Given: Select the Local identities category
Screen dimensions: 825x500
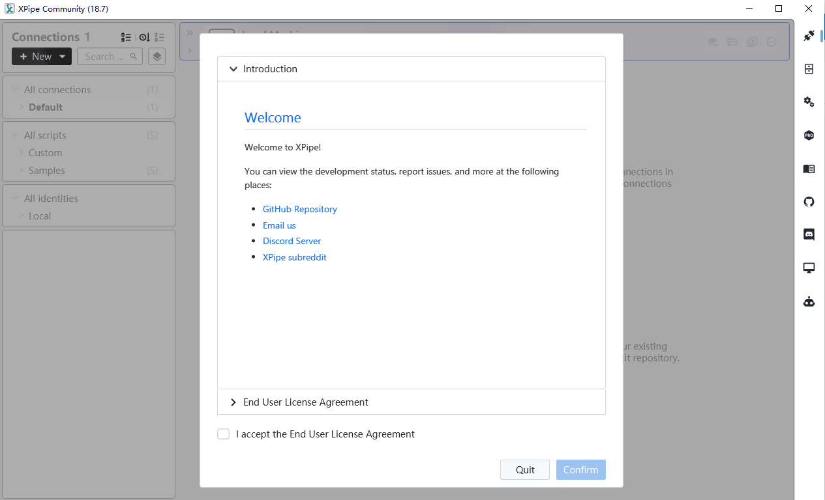Looking at the screenshot, I should click(89, 216).
